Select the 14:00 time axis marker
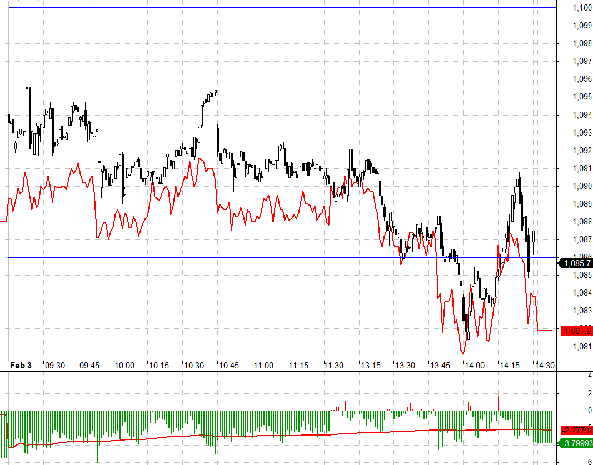This screenshot has width=593, height=465. [x=475, y=366]
